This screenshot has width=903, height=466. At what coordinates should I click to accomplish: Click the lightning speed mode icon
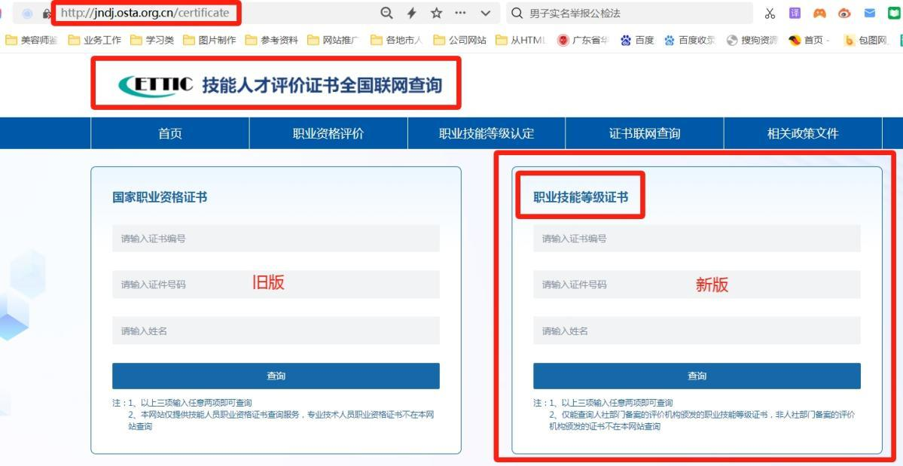[x=412, y=14]
